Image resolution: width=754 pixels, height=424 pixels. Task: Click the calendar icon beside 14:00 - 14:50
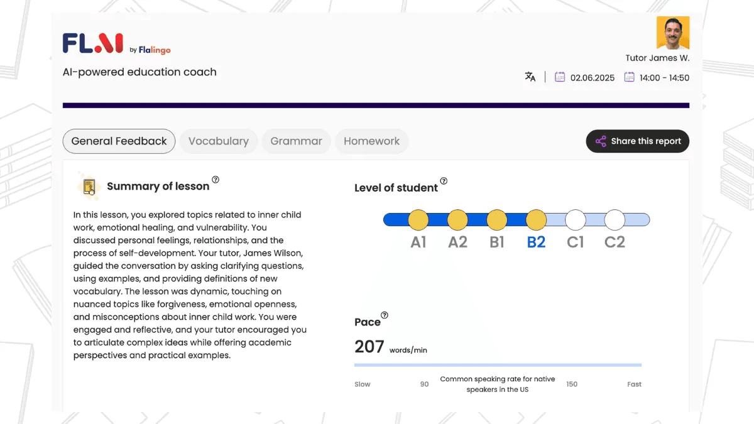629,77
